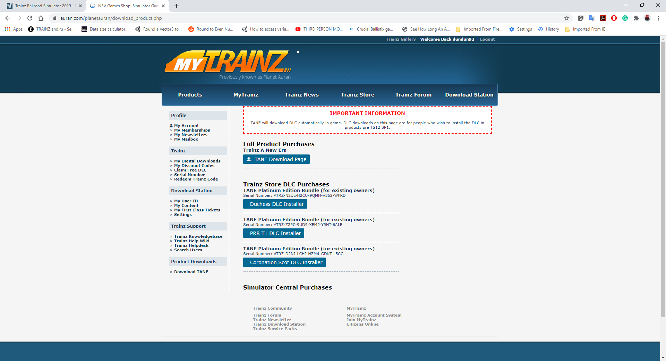Viewport: 666px width, 361px height.
Task: Click the red Opera-style extension icon
Action: (x=614, y=18)
